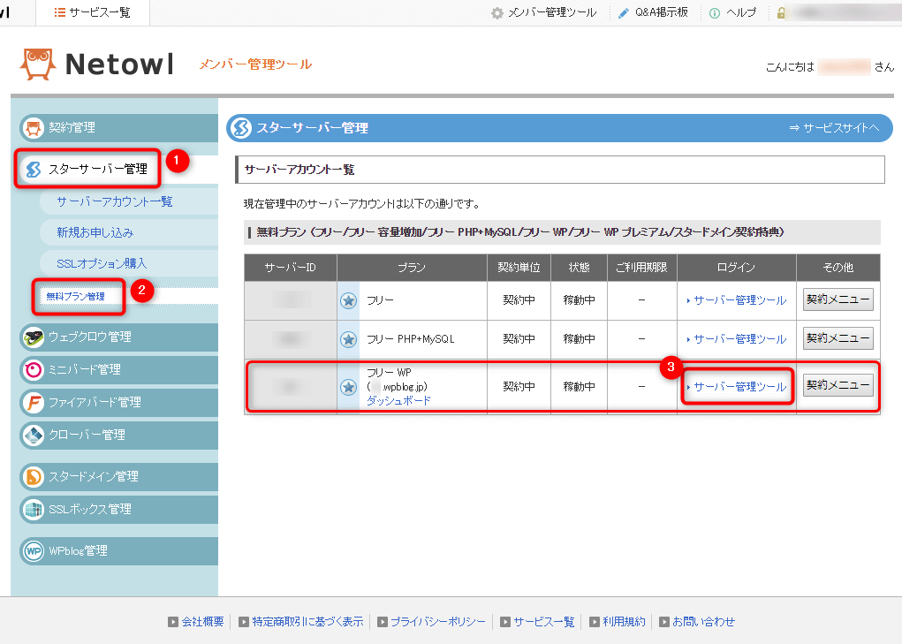Go to サービスサイトへ link in header
Viewport: 902px width, 644px height.
click(x=834, y=128)
